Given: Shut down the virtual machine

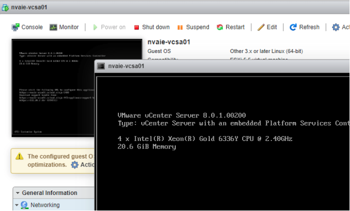Looking at the screenshot, I should (152, 27).
